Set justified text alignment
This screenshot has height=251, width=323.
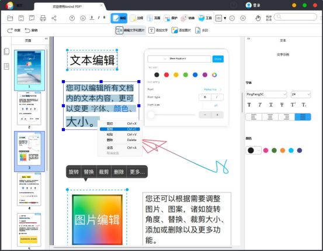(303, 117)
